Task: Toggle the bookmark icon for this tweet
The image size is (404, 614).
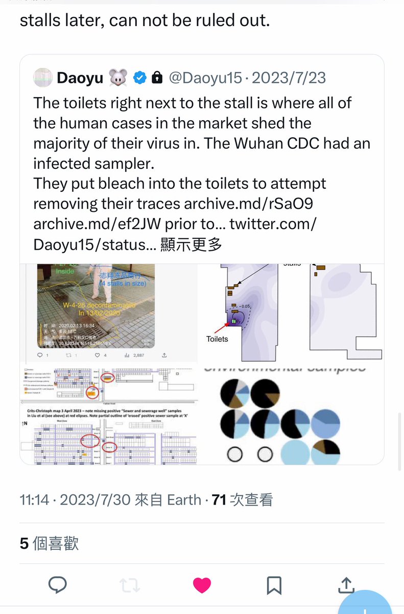Action: coord(274,585)
